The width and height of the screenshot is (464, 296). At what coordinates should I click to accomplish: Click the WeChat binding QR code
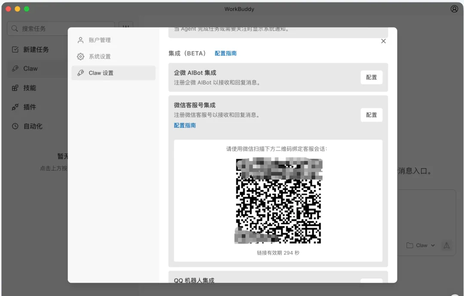tap(278, 200)
